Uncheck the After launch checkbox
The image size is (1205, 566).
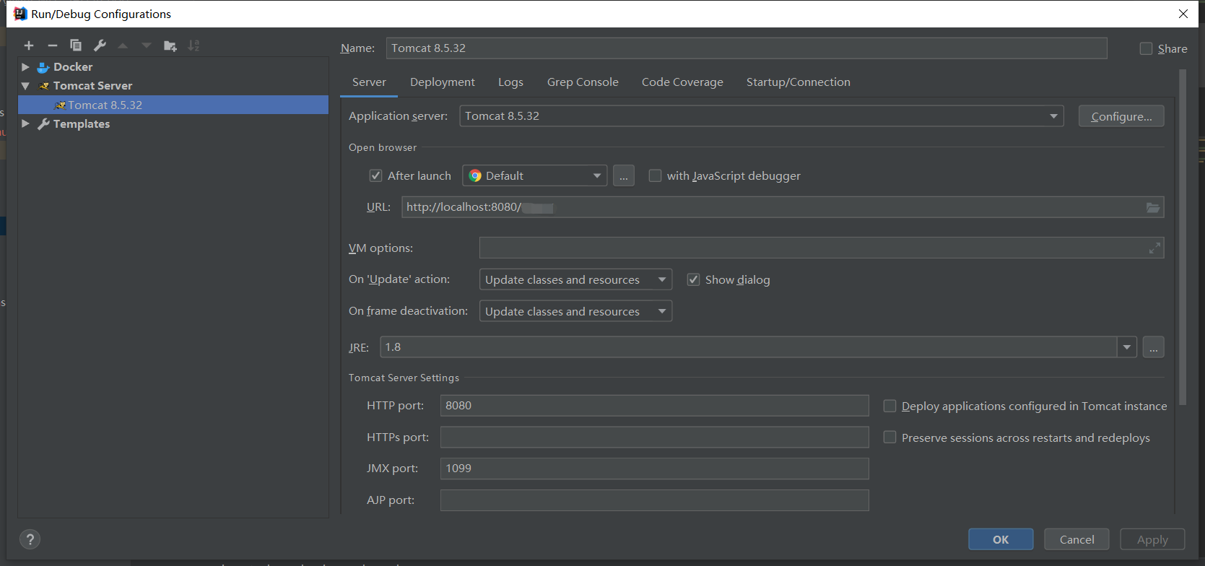click(x=375, y=175)
